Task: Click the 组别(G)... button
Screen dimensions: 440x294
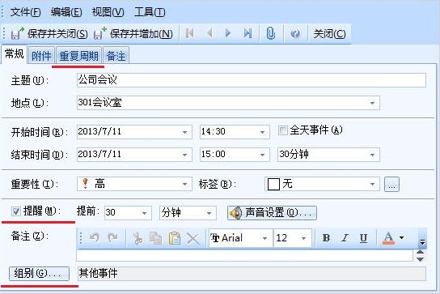Action: [x=39, y=274]
